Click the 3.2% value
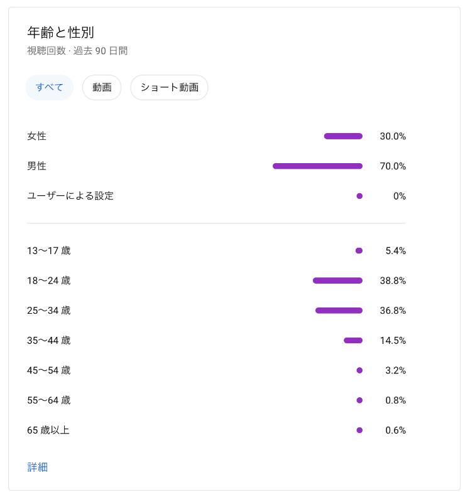The height and width of the screenshot is (502, 470). click(396, 370)
